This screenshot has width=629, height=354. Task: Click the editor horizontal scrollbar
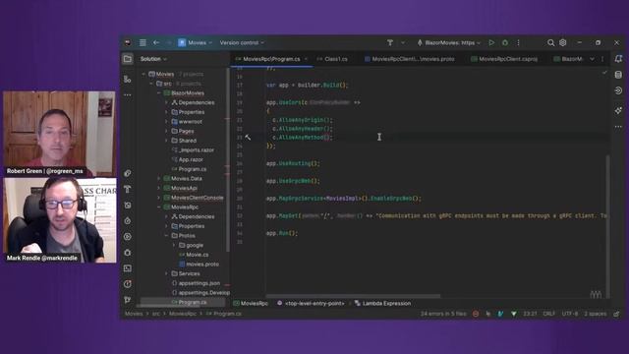[x=353, y=296]
